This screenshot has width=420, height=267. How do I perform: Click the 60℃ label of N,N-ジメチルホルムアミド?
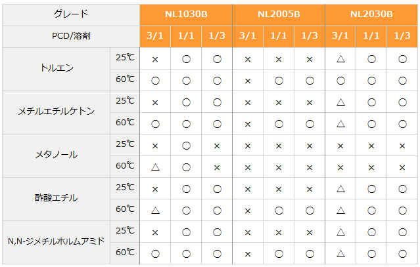pyautogui.click(x=125, y=253)
